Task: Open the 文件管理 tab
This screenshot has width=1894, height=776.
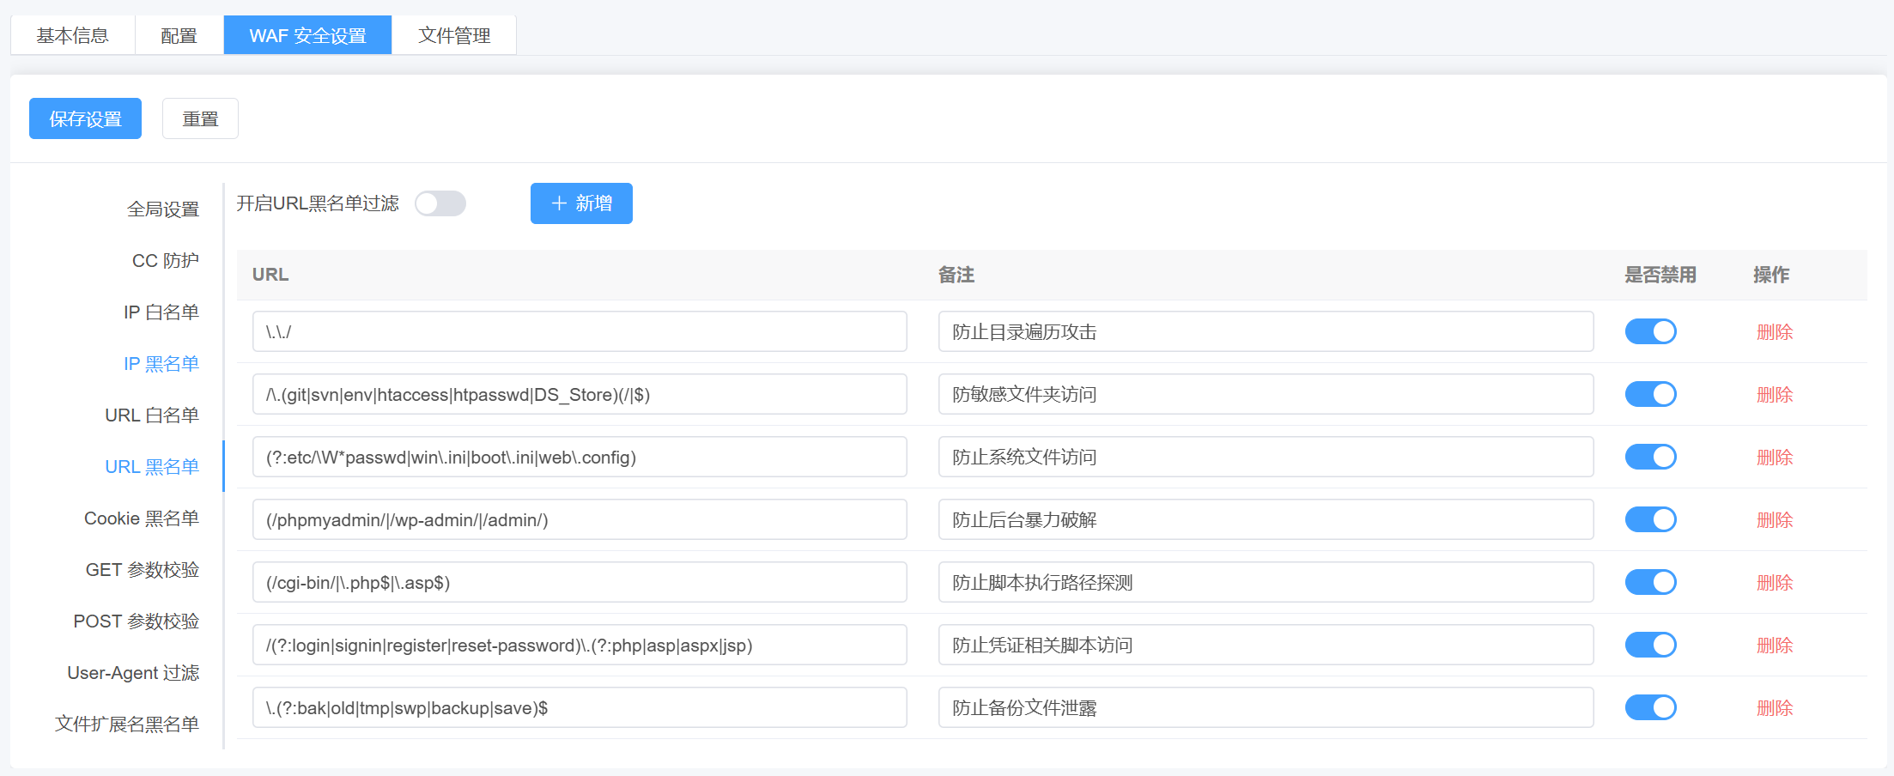Action: point(454,35)
